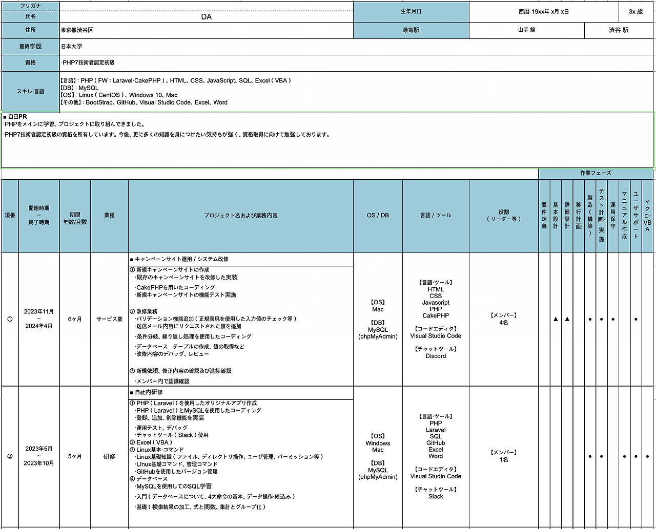Click the 日本大学 education cell

[356, 47]
